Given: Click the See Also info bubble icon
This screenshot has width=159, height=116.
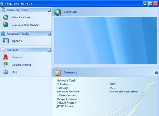Looking at the screenshot, I should [x=3, y=50].
